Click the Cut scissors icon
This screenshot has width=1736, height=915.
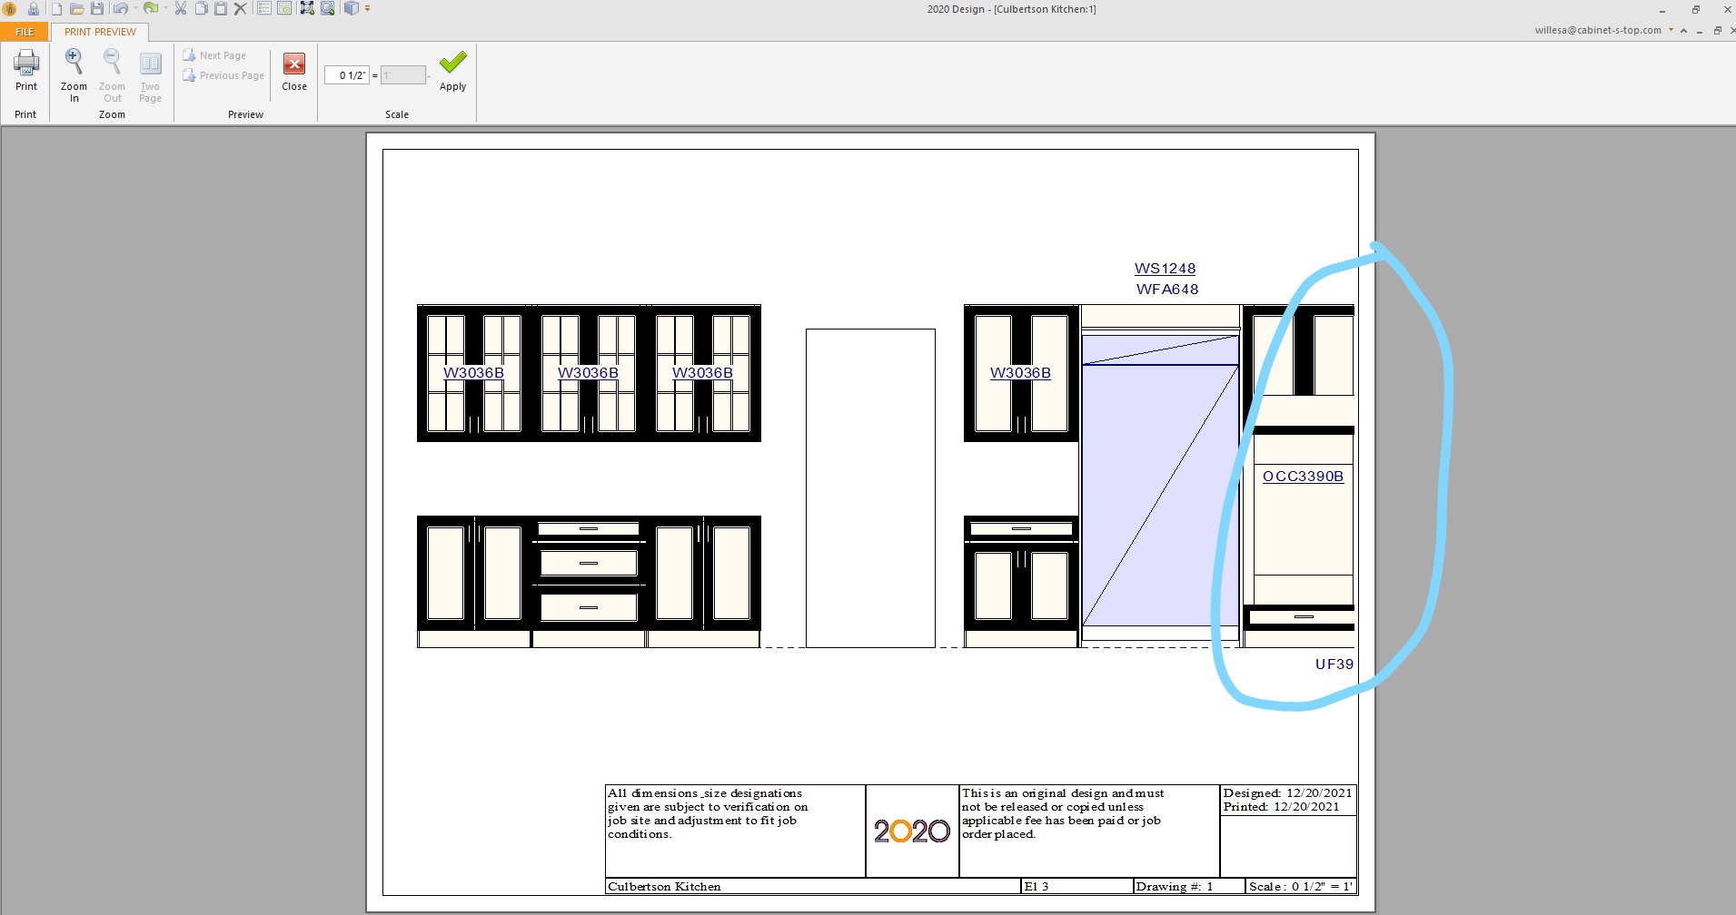coord(181,9)
